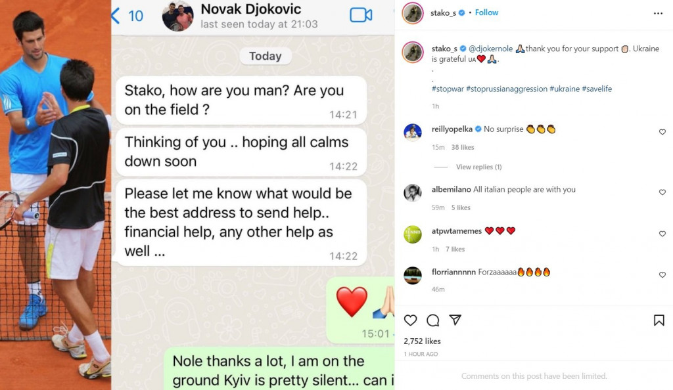Start video call with camera icon
The image size is (673, 390).
pyautogui.click(x=361, y=15)
